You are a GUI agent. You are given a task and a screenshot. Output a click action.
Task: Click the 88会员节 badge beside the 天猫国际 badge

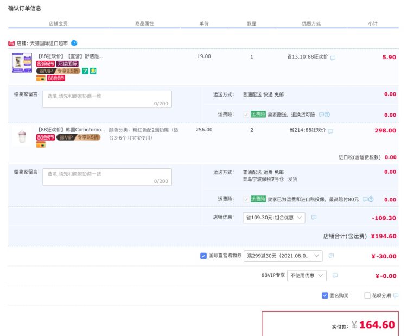click(x=46, y=64)
